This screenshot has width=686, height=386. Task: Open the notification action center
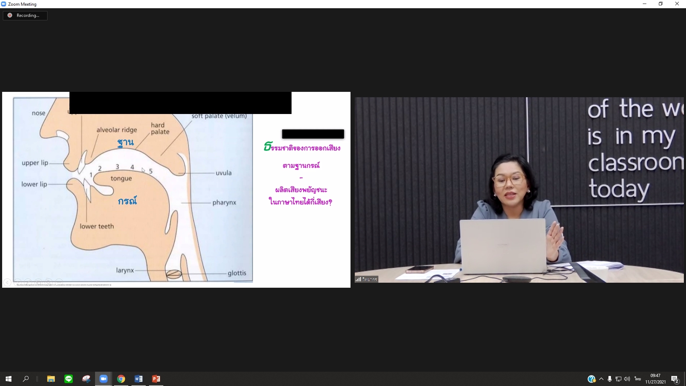[675, 379]
